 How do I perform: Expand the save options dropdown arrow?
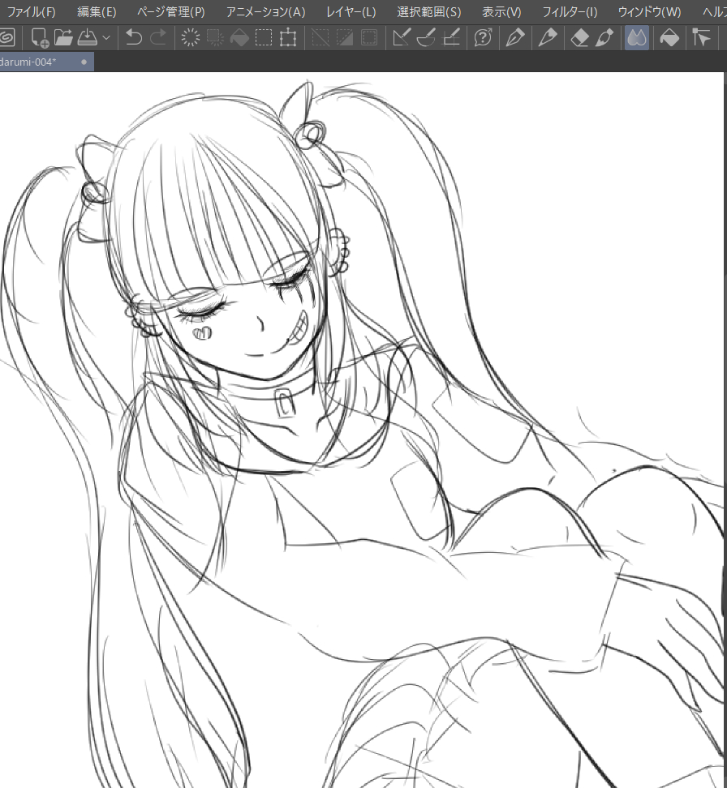(106, 37)
